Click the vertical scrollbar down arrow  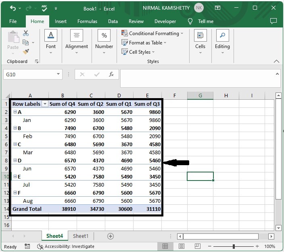(x=278, y=228)
